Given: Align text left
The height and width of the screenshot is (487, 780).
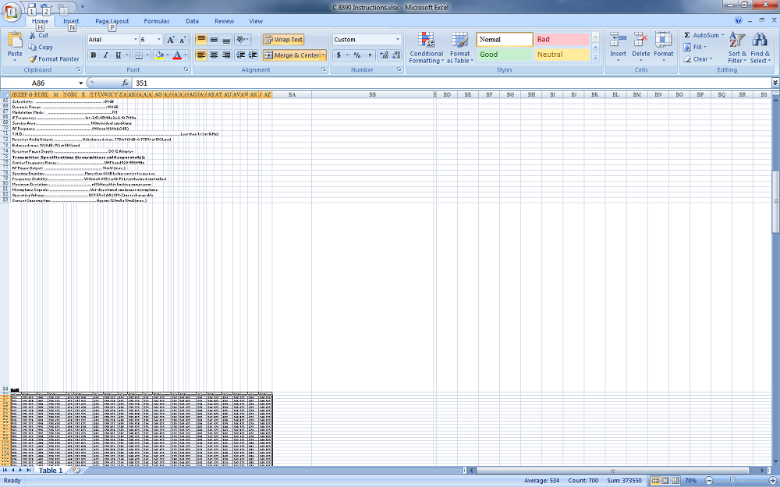Looking at the screenshot, I should point(201,55).
